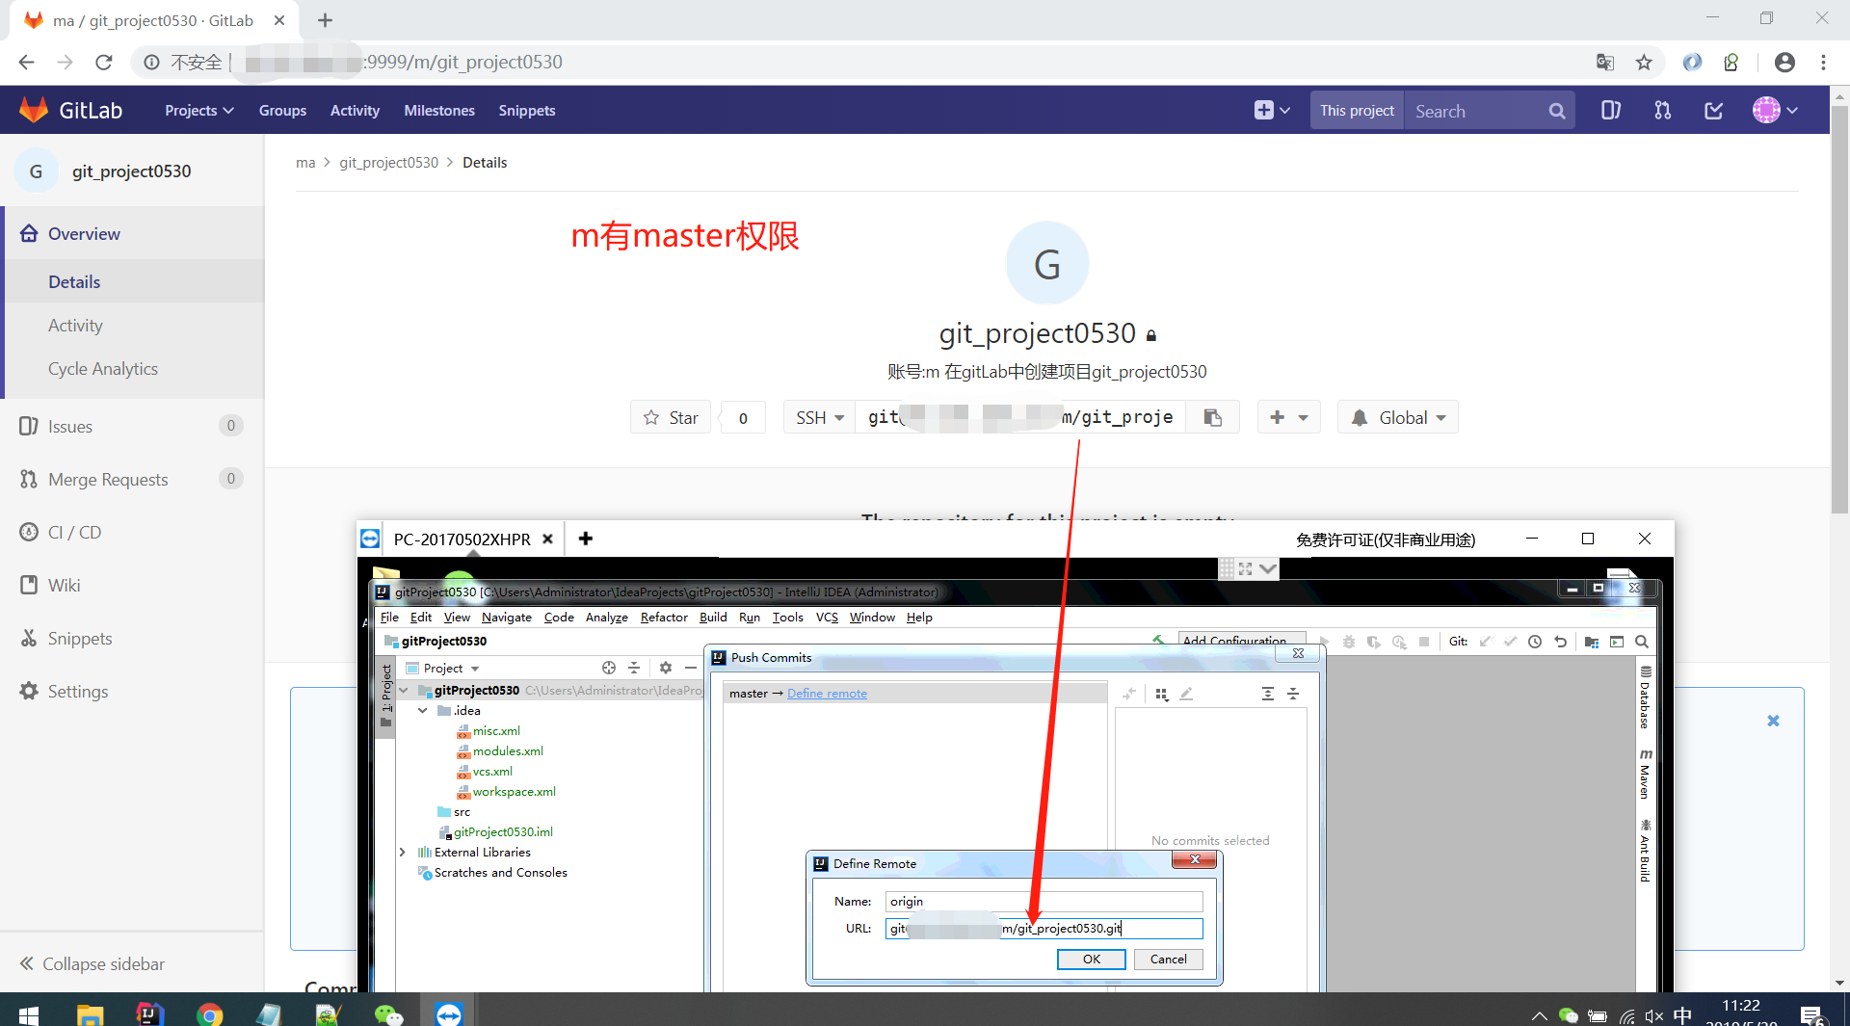Open the Groups menu in GitLab
Image resolution: width=1850 pixels, height=1026 pixels.
[x=282, y=111]
